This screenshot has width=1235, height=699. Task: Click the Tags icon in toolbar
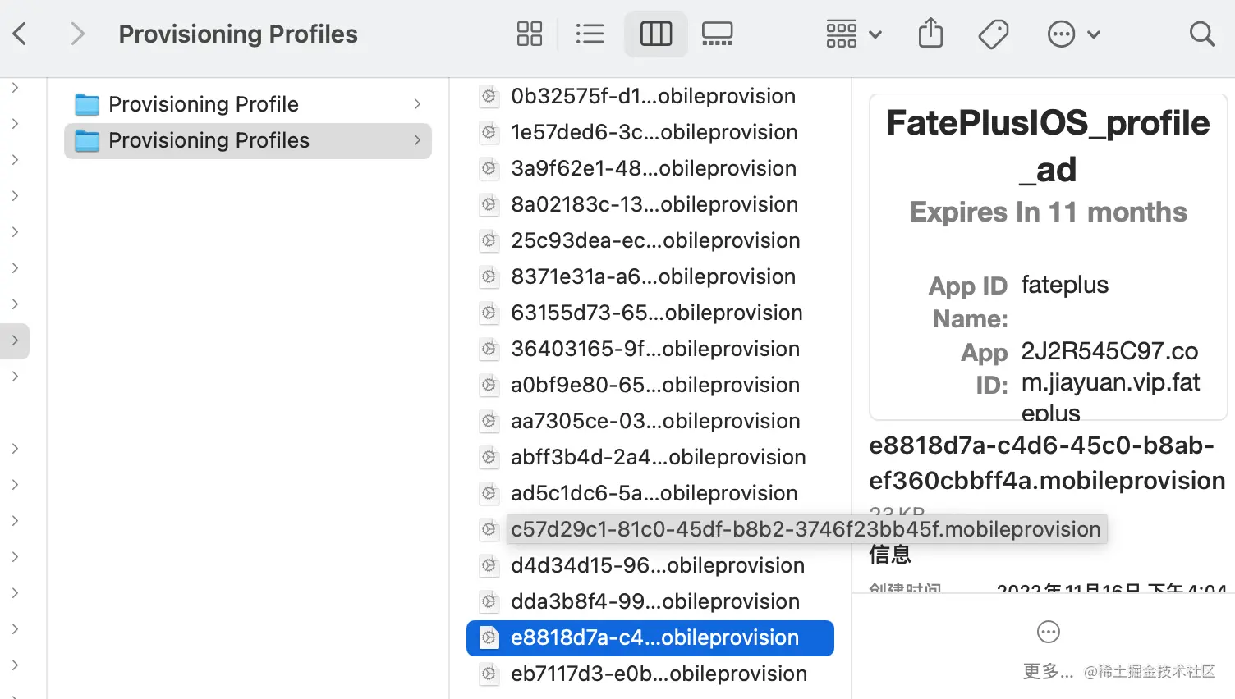[x=994, y=34]
